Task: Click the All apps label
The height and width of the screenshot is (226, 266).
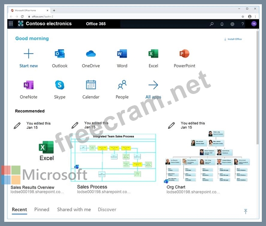Action: point(153,97)
